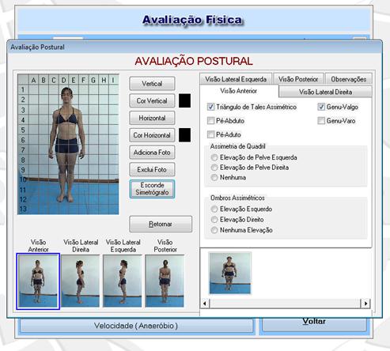Enable the Pé-Abduto checkbox
Viewport: 390px width, 351px height.
point(210,121)
